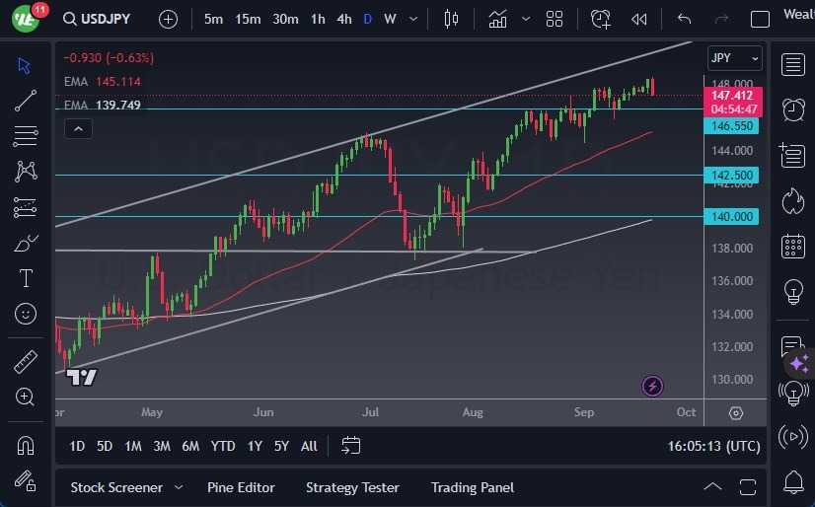Collapse the indicator legend chevron

click(78, 128)
